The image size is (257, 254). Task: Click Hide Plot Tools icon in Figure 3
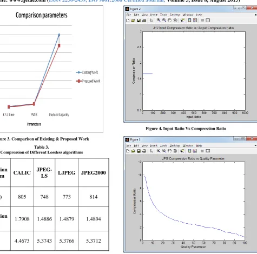point(202,151)
